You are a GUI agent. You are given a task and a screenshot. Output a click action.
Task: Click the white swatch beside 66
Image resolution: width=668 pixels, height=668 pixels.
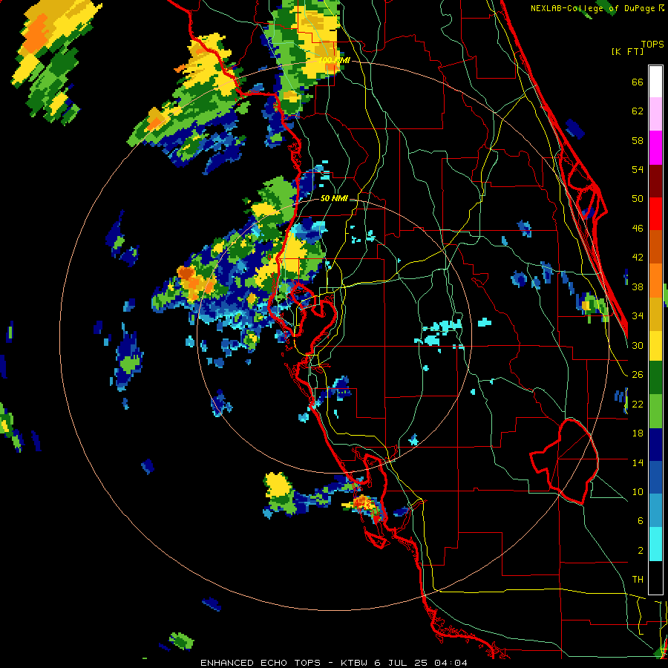coord(655,82)
